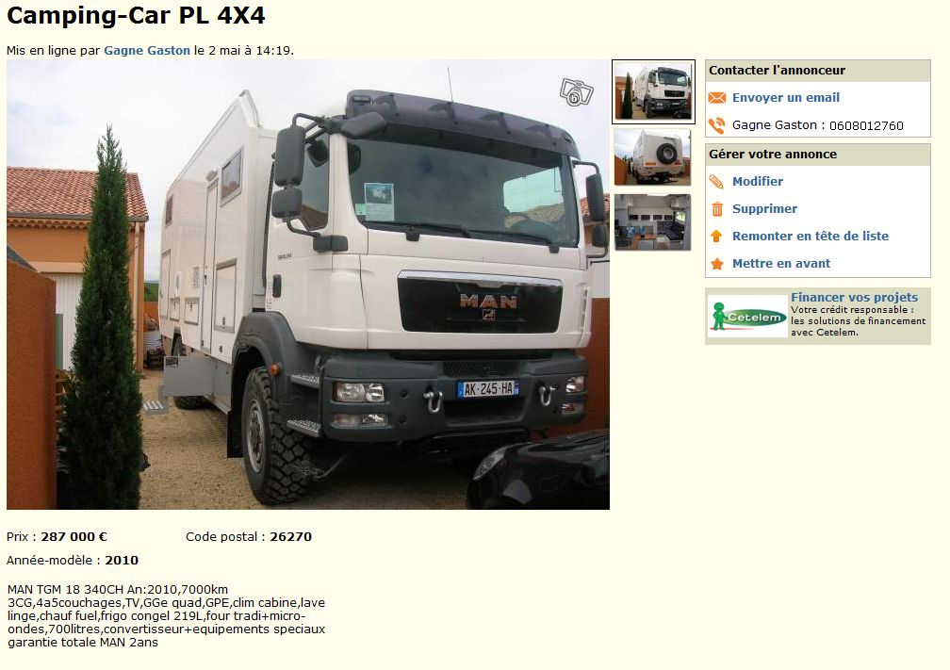Click the trash bin Supprimer icon
Screen dimensions: 950x670
pos(716,209)
